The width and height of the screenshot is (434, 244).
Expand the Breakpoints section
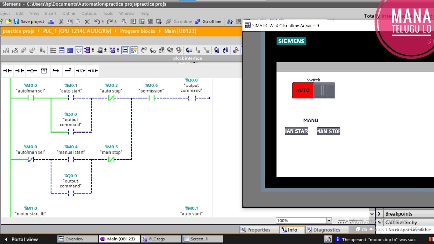(379, 214)
